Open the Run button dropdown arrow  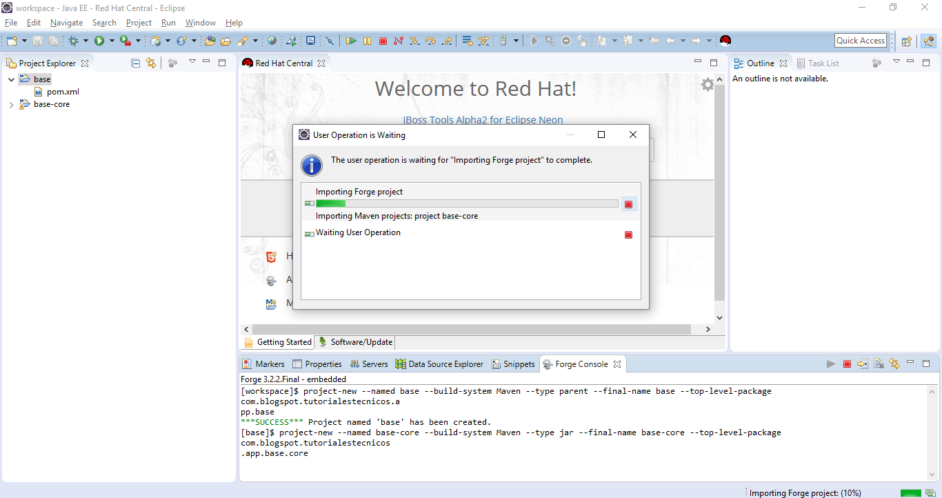coord(110,41)
